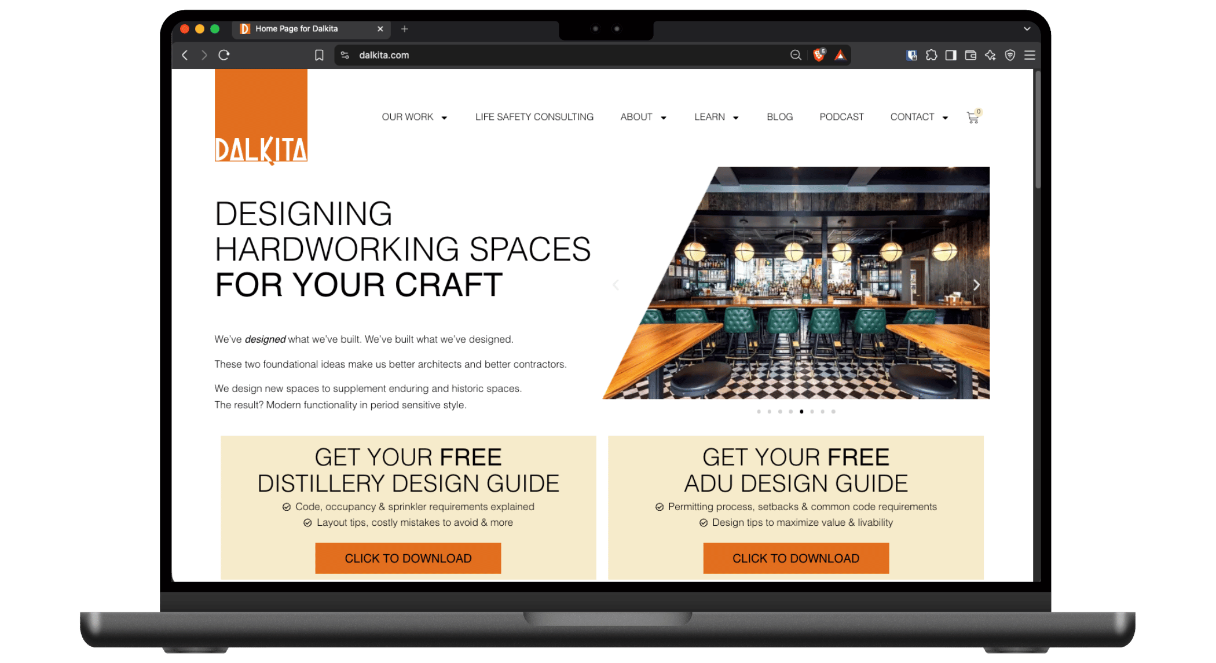Open Brave Shields lion icon
Image resolution: width=1216 pixels, height=663 pixels.
click(x=819, y=55)
